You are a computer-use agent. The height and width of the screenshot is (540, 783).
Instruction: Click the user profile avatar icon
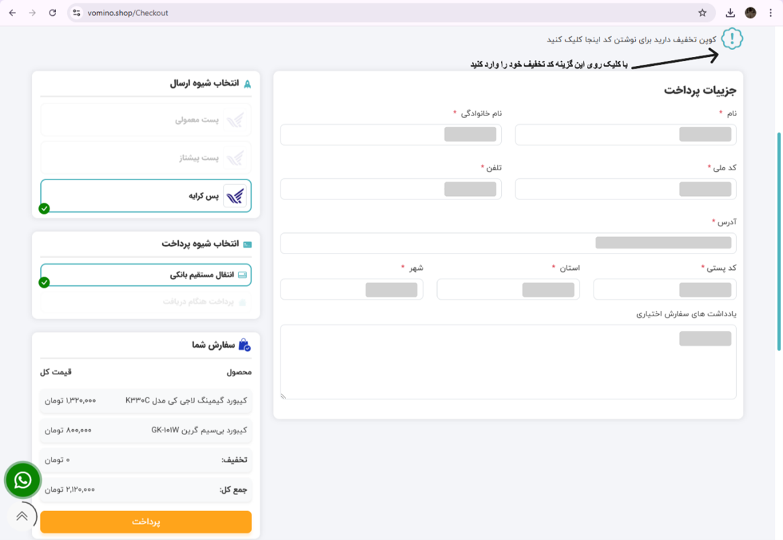tap(751, 13)
